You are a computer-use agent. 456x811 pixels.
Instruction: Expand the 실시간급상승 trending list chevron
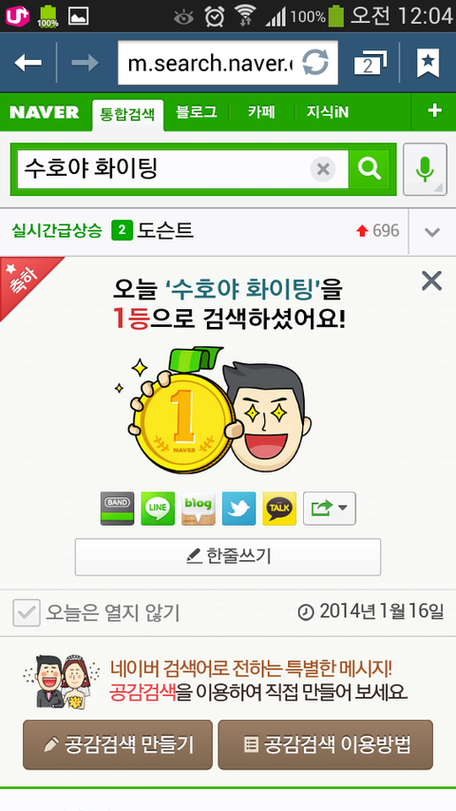(432, 232)
